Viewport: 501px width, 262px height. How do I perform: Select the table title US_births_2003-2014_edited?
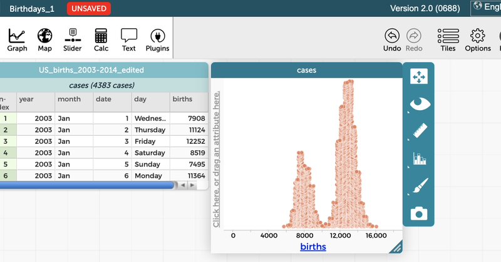(91, 70)
